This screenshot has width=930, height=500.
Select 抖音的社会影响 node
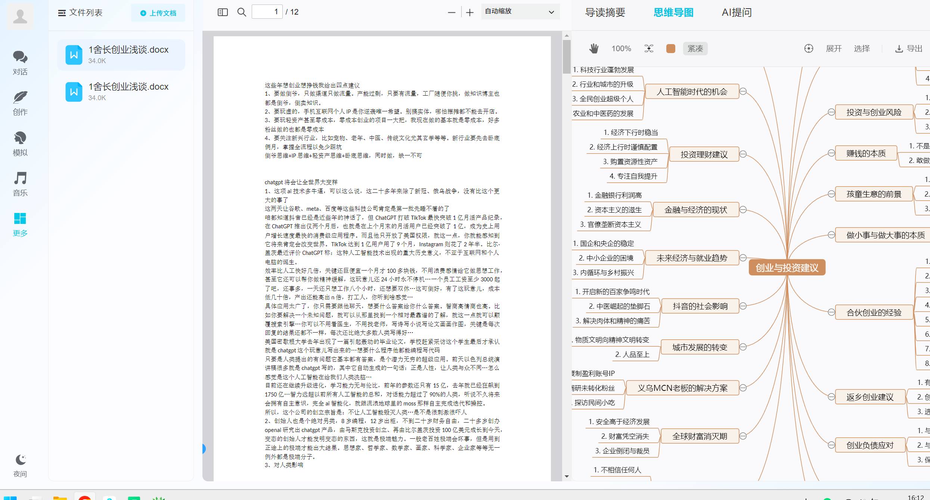point(700,306)
